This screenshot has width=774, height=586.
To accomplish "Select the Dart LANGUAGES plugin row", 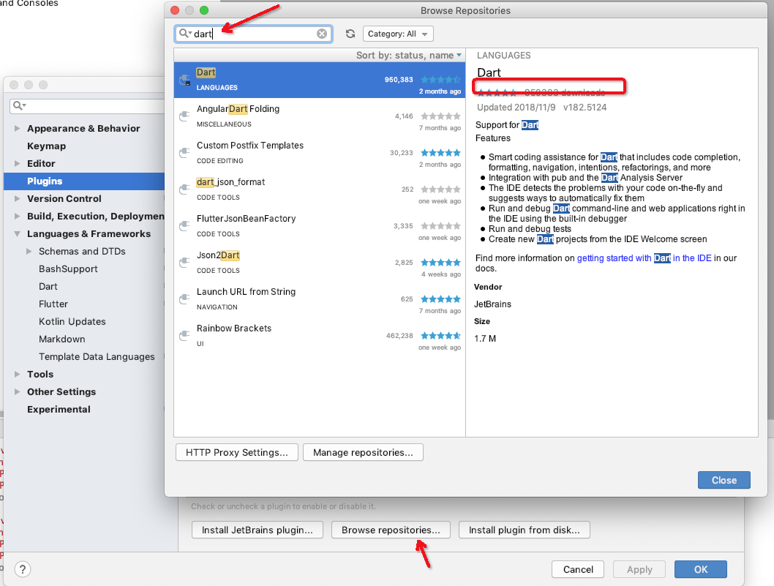I will click(320, 80).
